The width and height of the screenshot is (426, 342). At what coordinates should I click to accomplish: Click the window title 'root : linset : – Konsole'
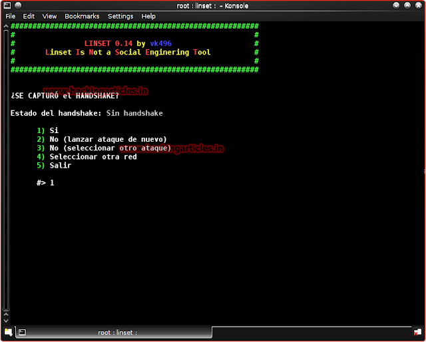coord(212,6)
